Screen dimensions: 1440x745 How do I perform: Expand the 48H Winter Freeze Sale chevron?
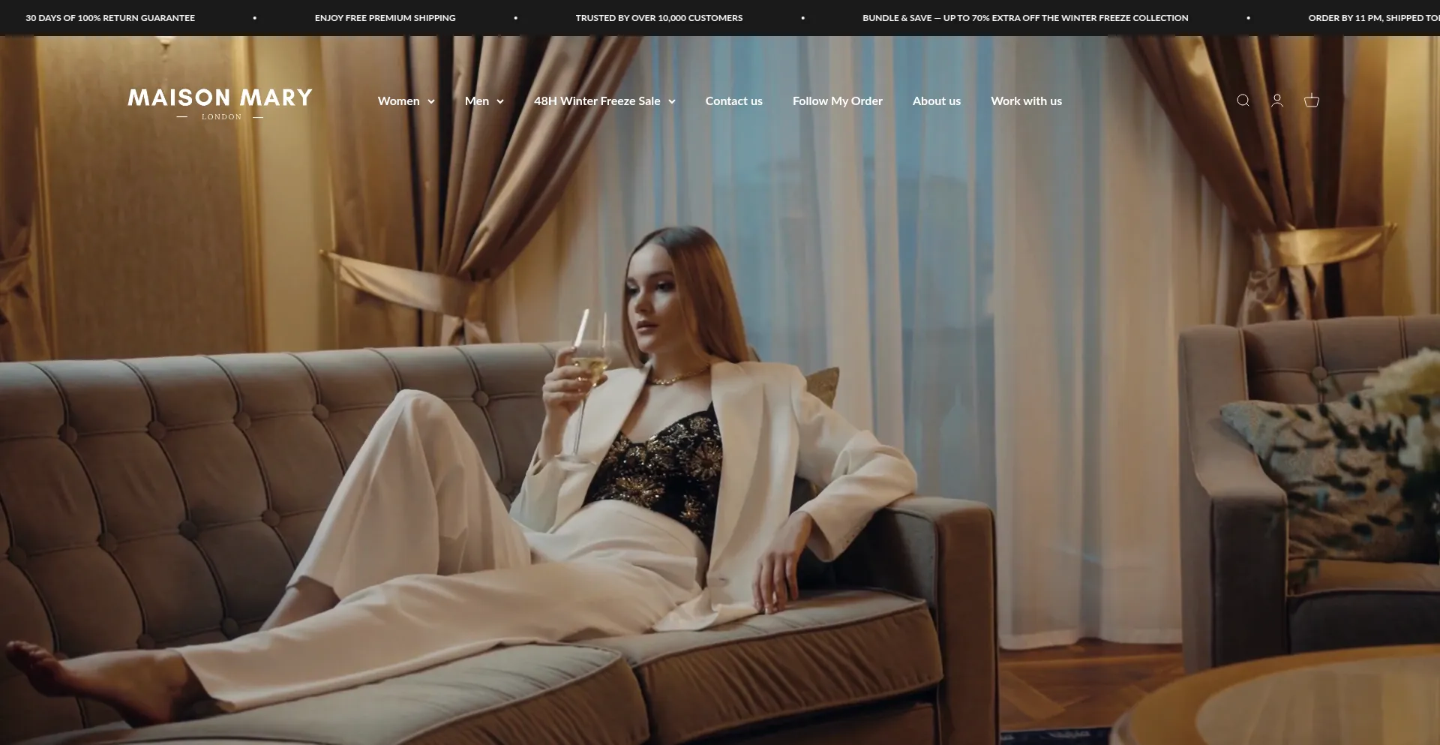tap(672, 101)
